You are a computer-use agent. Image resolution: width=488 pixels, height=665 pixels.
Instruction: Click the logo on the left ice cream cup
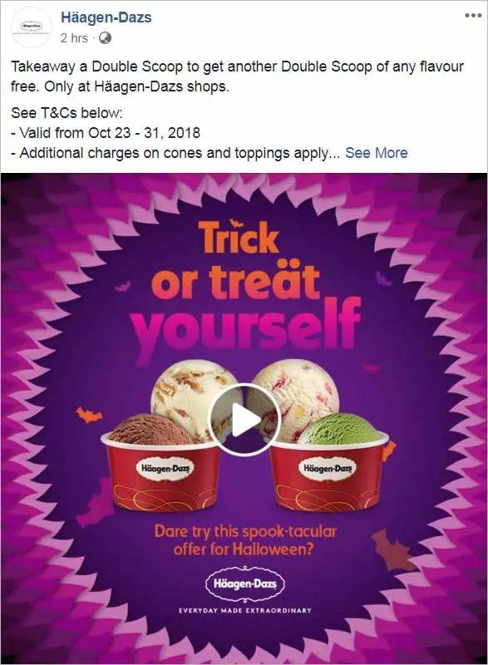[x=165, y=468]
